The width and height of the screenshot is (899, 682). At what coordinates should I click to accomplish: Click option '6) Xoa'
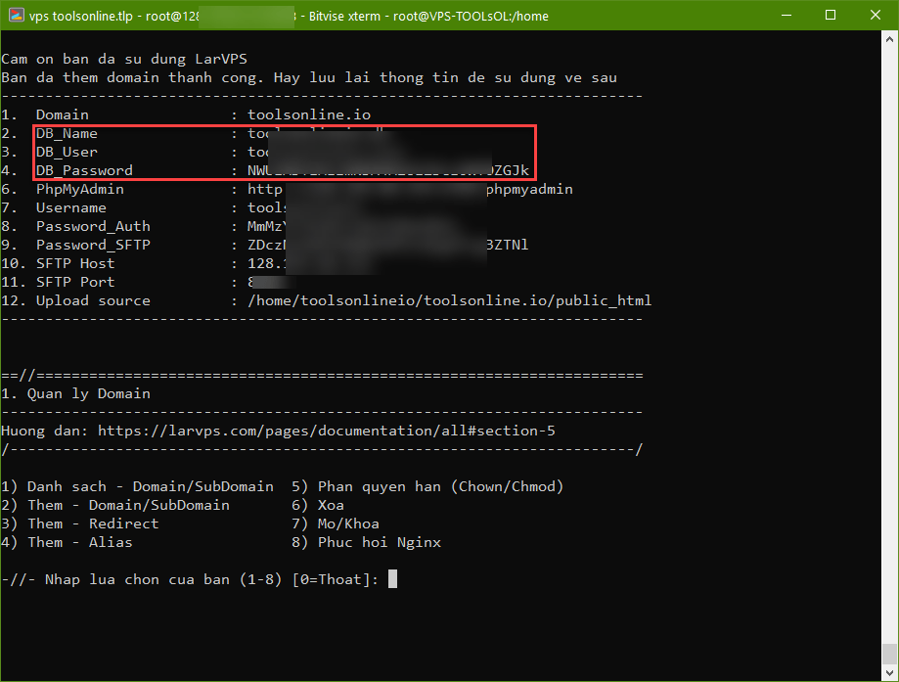(318, 505)
